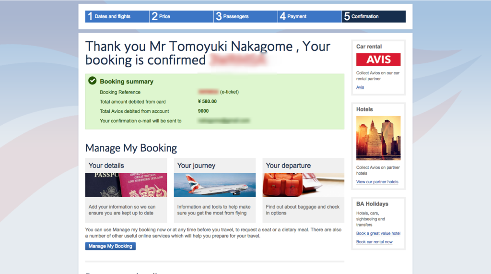Click the green Booking summary checkmark icon
The image size is (491, 274).
(x=93, y=81)
